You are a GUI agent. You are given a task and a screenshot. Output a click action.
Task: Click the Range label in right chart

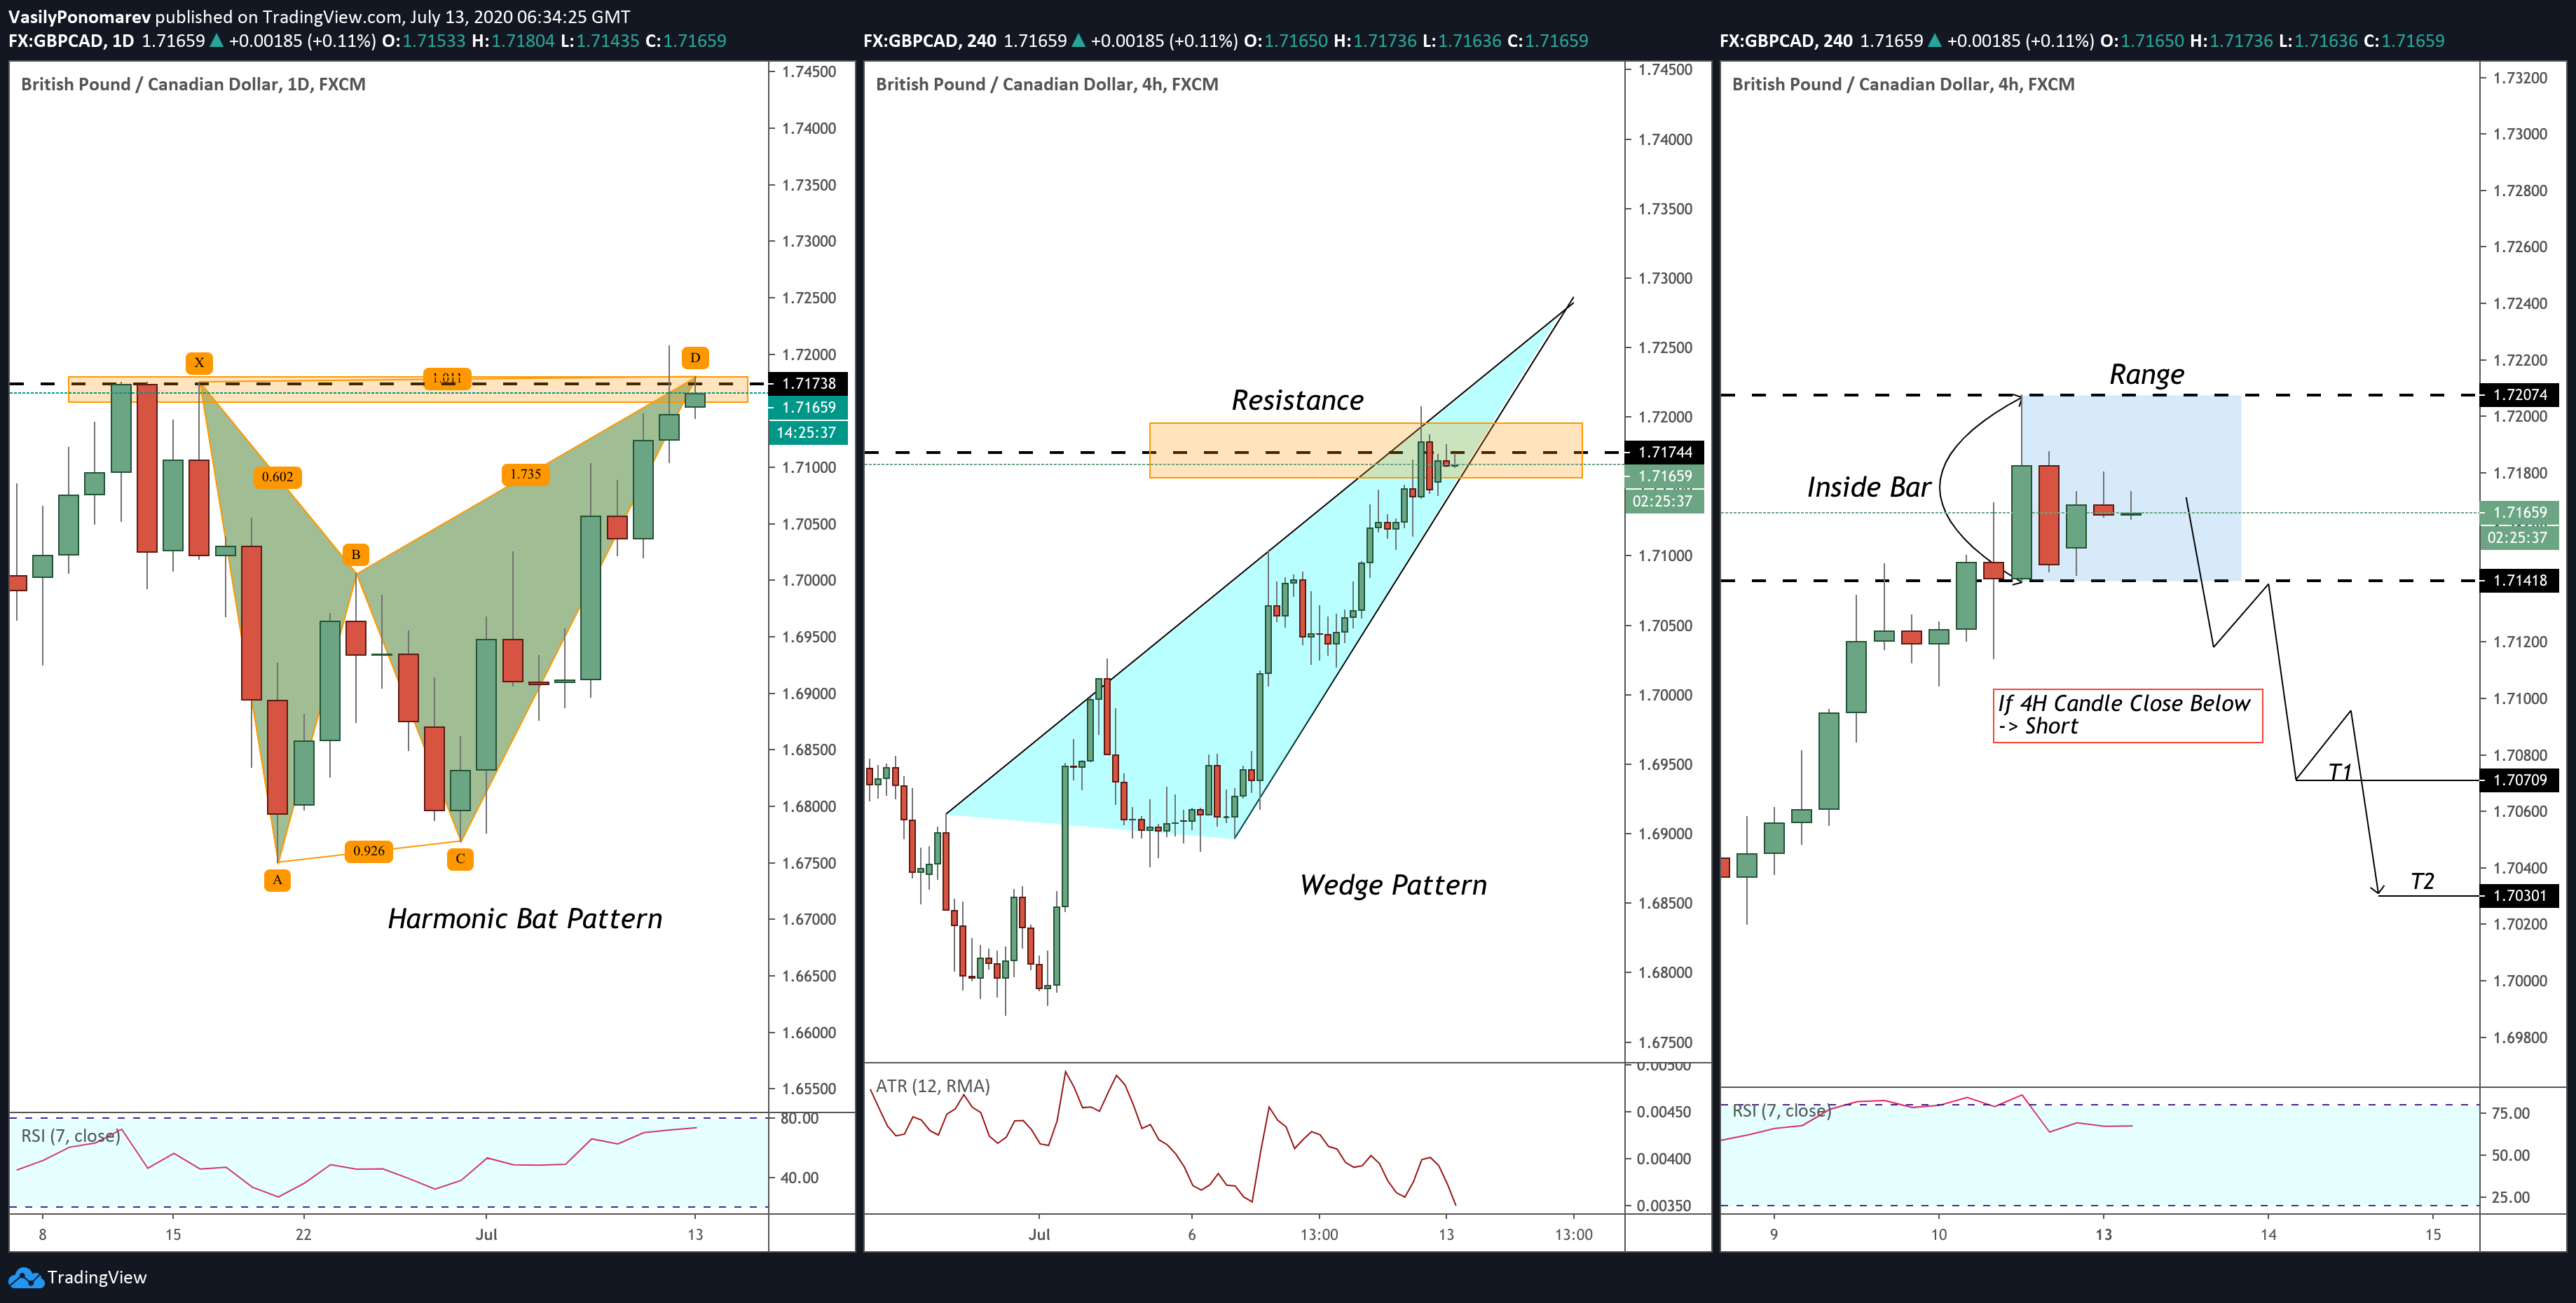pos(2147,374)
